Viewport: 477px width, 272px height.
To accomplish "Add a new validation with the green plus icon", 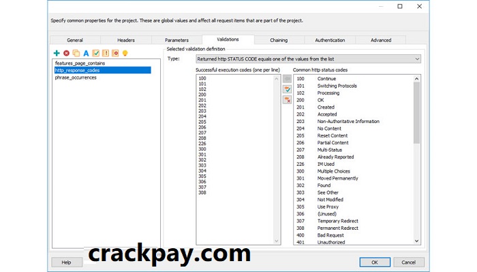I will tap(57, 53).
